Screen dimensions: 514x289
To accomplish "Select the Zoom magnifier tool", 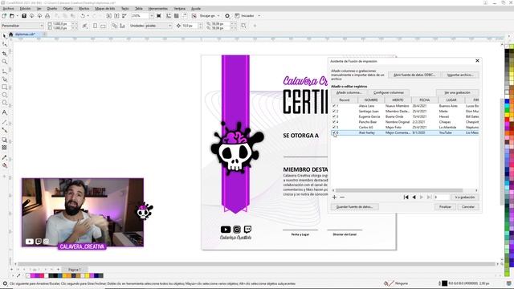I will tap(4, 62).
